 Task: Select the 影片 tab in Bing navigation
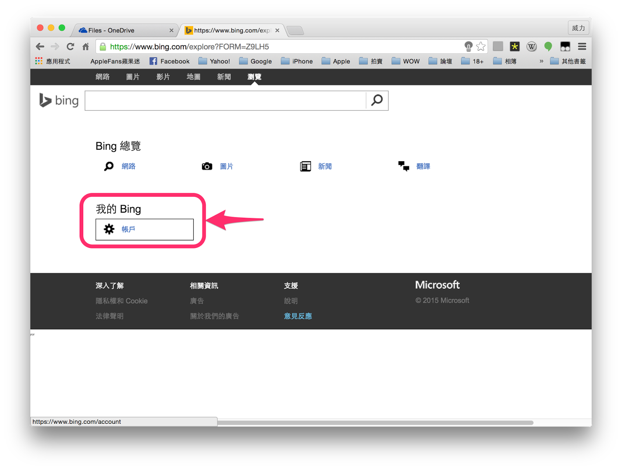(163, 77)
